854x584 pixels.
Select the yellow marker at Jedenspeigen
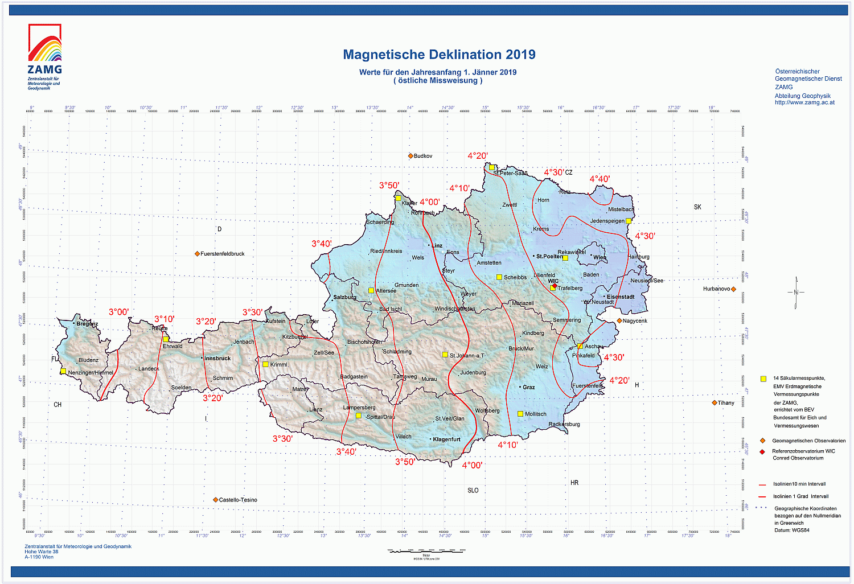[629, 221]
